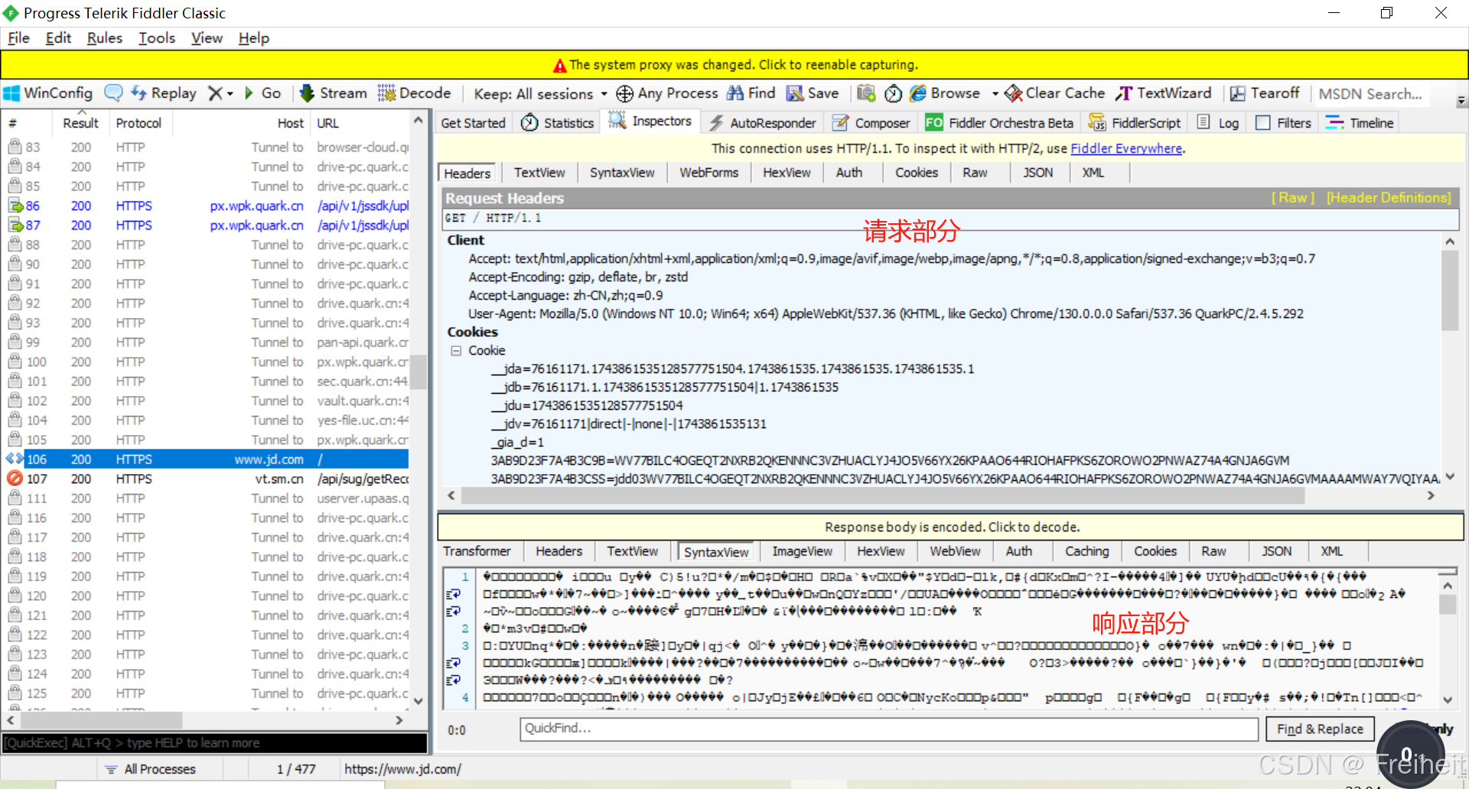
Task: Select response WebView tab
Action: tap(955, 551)
